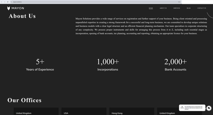Go to ABOUT US in the navigation
The height and width of the screenshot is (115, 213).
point(163,8)
